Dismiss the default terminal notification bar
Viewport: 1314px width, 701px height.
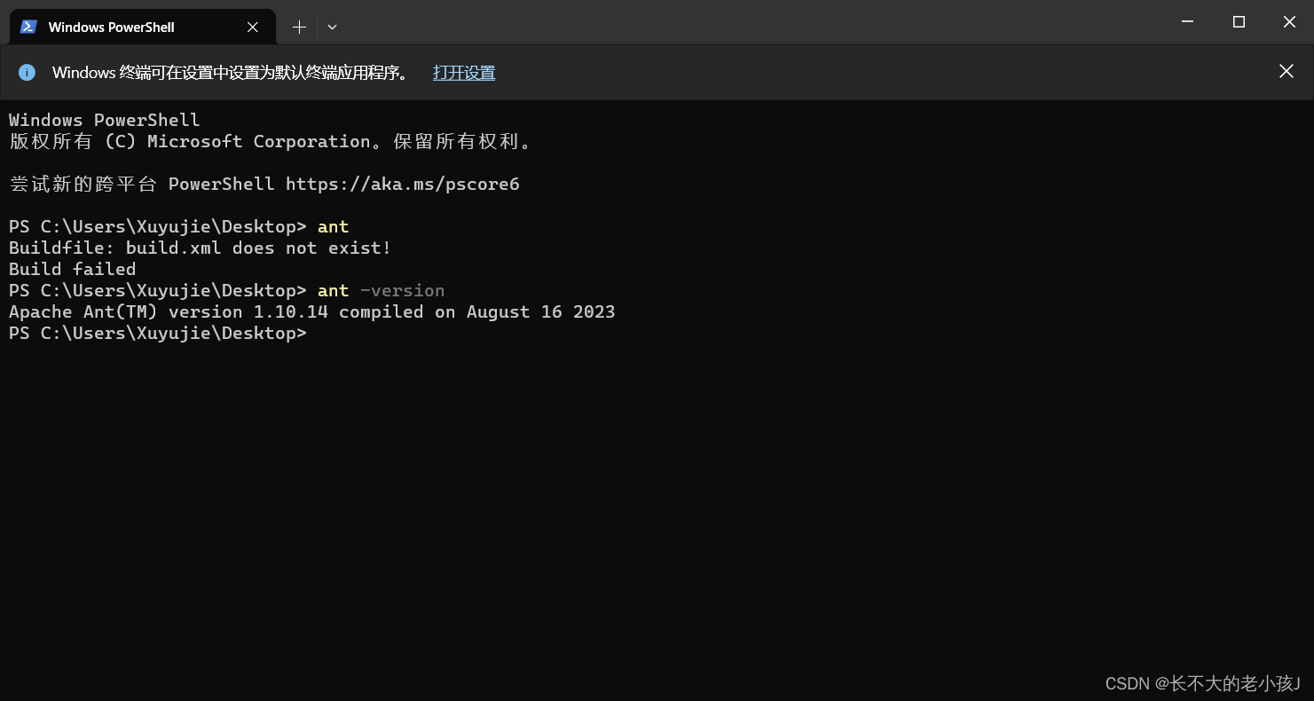point(1286,72)
